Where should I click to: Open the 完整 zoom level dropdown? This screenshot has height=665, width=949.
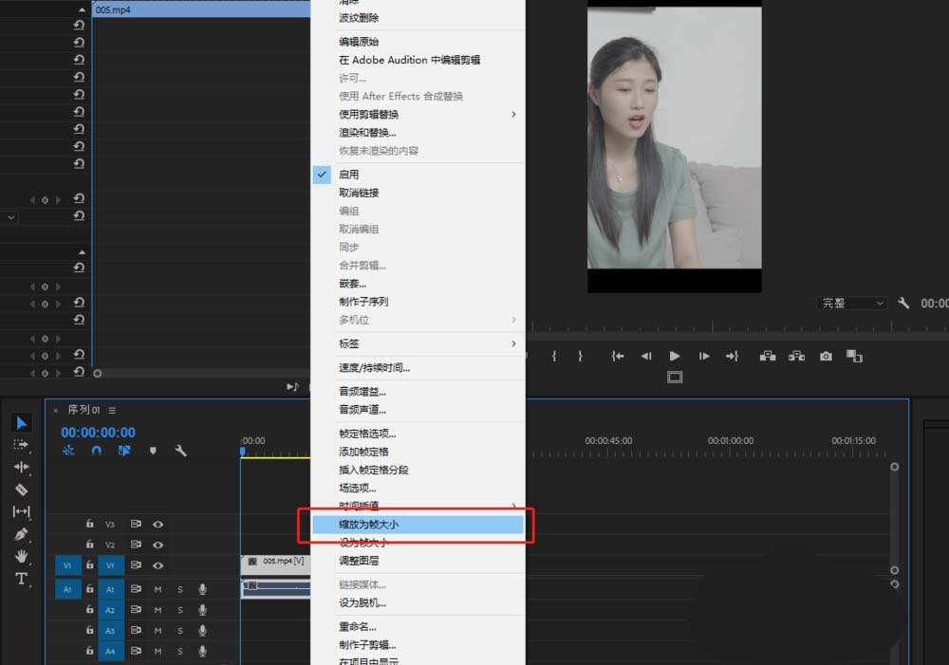pyautogui.click(x=850, y=303)
